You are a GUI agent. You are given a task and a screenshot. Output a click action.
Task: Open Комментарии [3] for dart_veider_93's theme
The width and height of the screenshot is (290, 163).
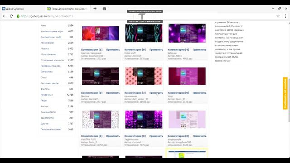click(135, 93)
